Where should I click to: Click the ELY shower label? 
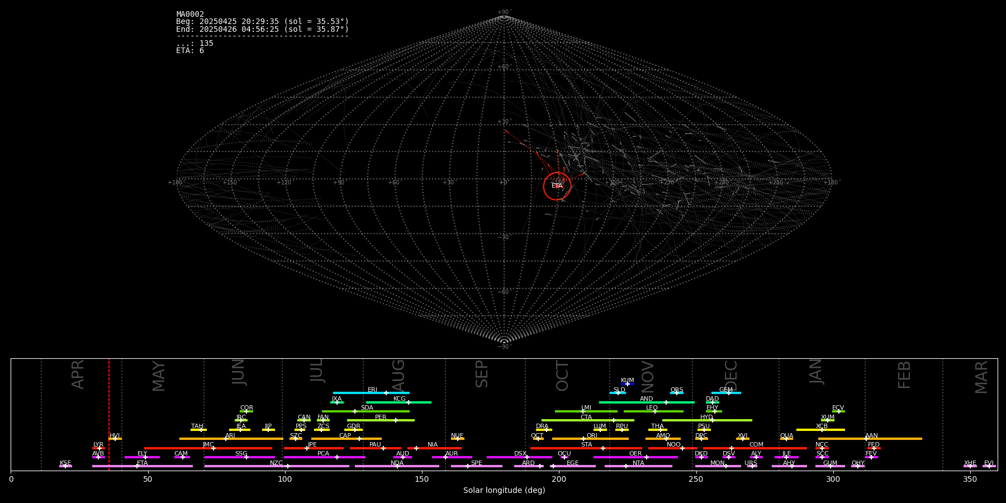[x=143, y=454]
